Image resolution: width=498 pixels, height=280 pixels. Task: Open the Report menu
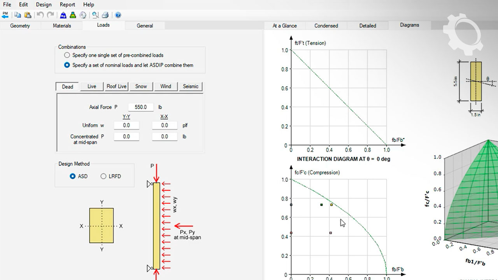tap(67, 5)
